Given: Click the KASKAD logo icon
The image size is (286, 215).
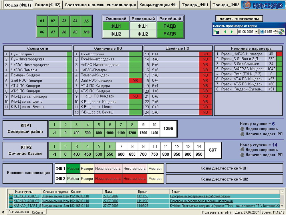Looking at the screenshot, I should pyautogui.click(x=247, y=5).
